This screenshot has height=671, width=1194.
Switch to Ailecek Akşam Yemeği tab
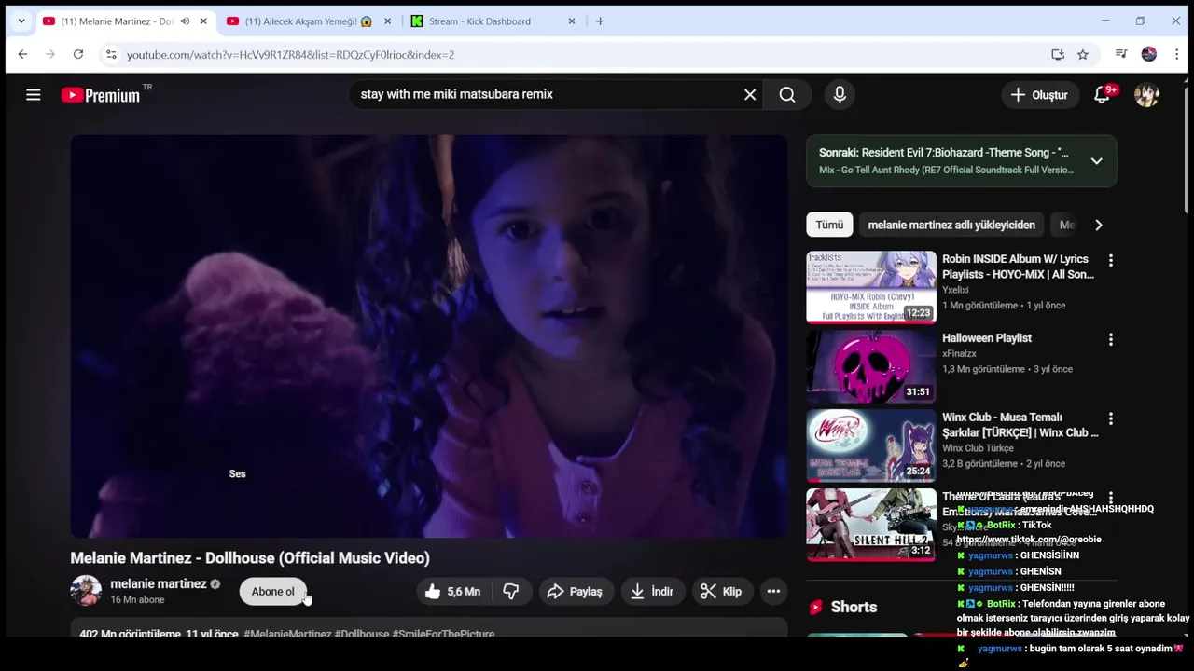coord(308,21)
